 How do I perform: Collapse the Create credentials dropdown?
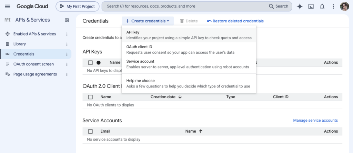pos(148,21)
